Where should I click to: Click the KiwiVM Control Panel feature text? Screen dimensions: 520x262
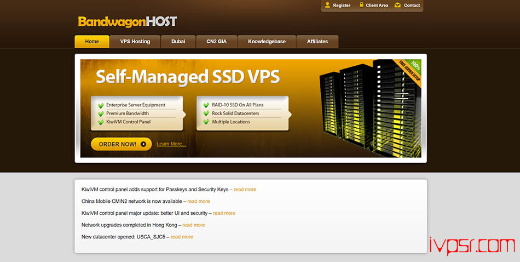pyautogui.click(x=128, y=122)
